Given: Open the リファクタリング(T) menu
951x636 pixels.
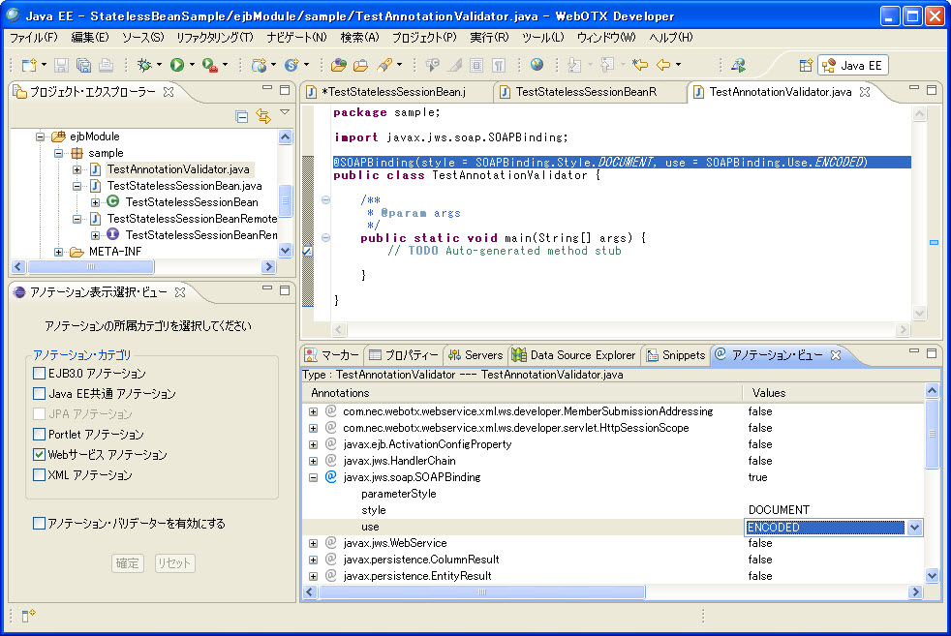Looking at the screenshot, I should [214, 38].
